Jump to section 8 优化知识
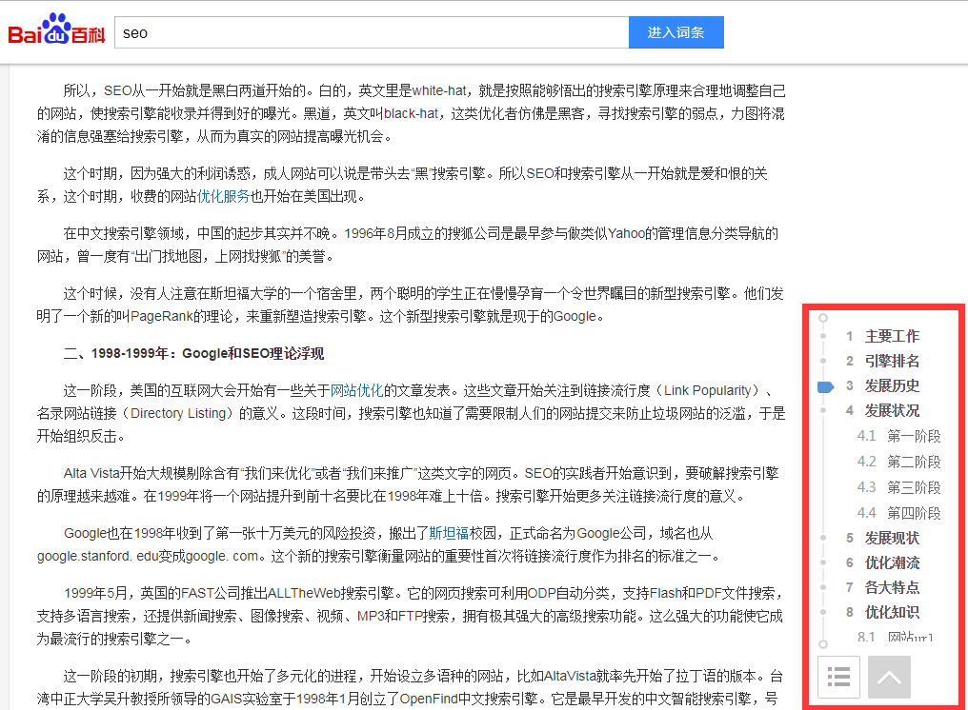The height and width of the screenshot is (710, 968). (x=883, y=613)
